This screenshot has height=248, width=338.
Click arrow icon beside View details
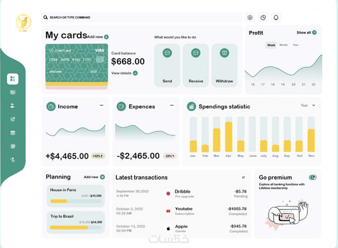pyautogui.click(x=135, y=73)
